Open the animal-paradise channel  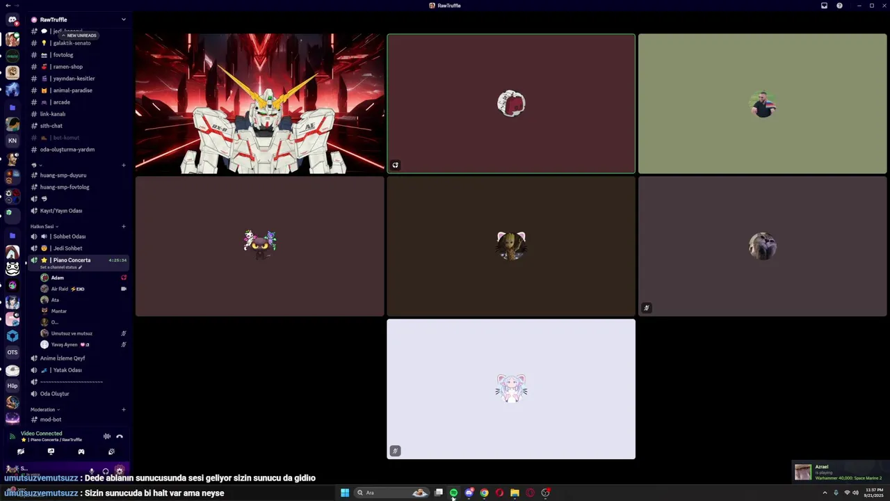coord(78,90)
